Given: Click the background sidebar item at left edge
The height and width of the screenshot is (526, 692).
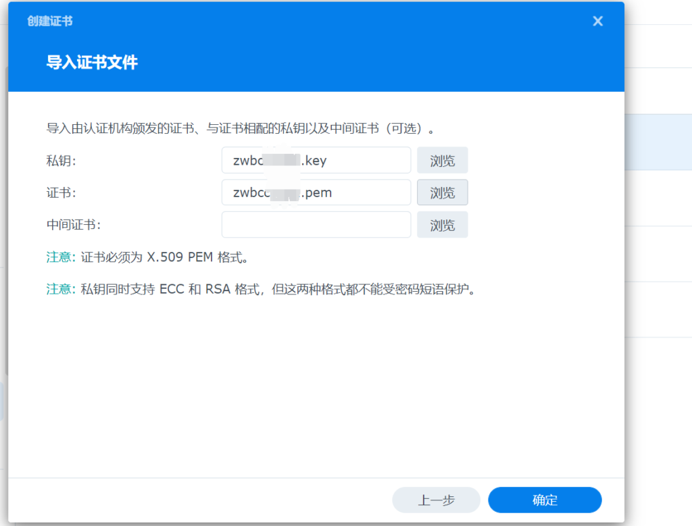Looking at the screenshot, I should click(3, 402).
